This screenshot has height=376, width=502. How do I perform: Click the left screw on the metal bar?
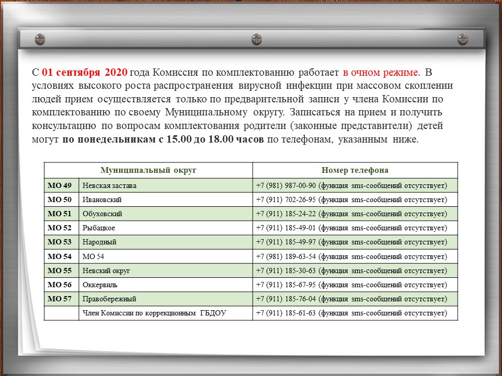[40, 39]
